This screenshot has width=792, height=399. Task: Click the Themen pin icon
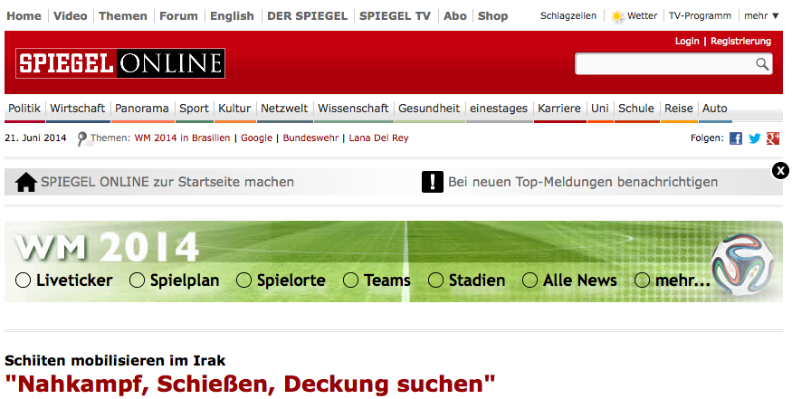(x=83, y=138)
